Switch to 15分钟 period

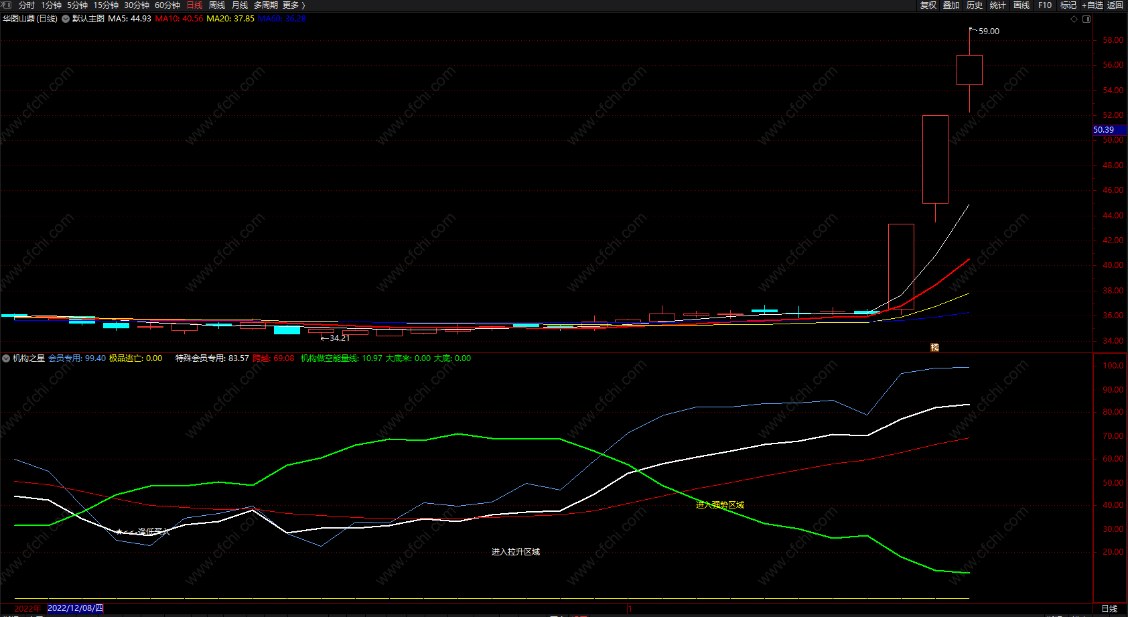pos(106,5)
